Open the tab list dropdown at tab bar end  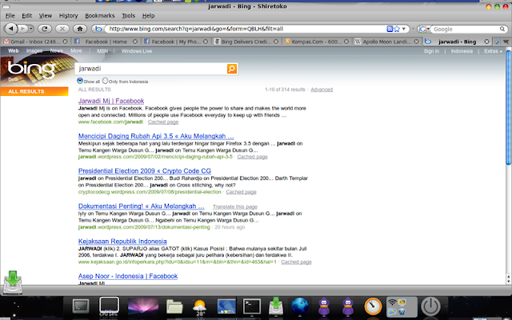click(x=506, y=42)
